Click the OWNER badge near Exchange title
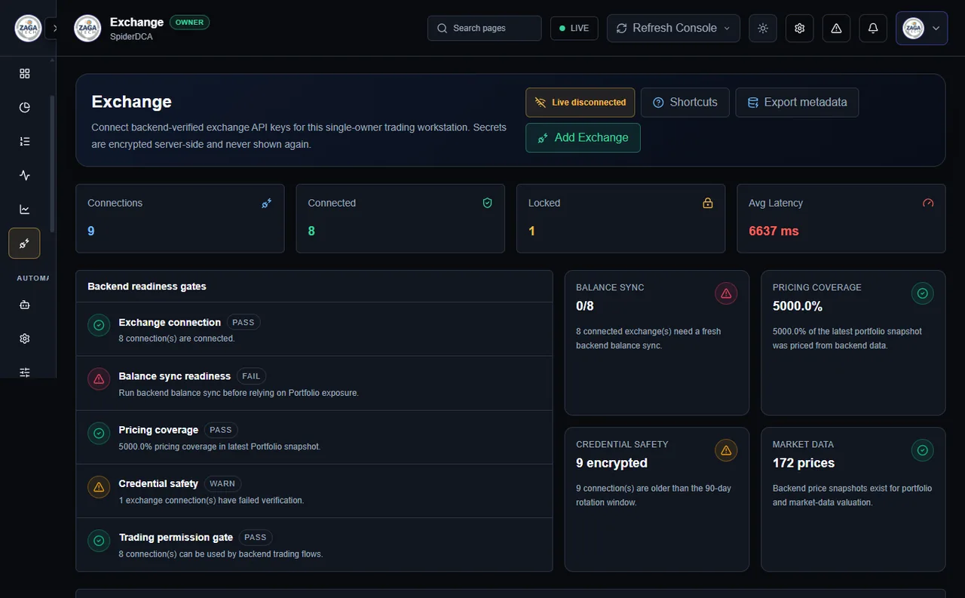965x598 pixels. pos(189,22)
